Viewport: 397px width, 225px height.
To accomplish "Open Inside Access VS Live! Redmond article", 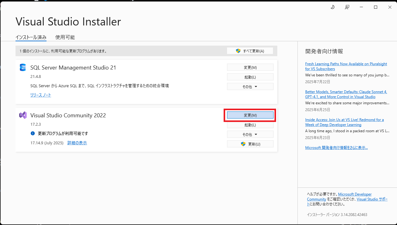I will pyautogui.click(x=344, y=122).
